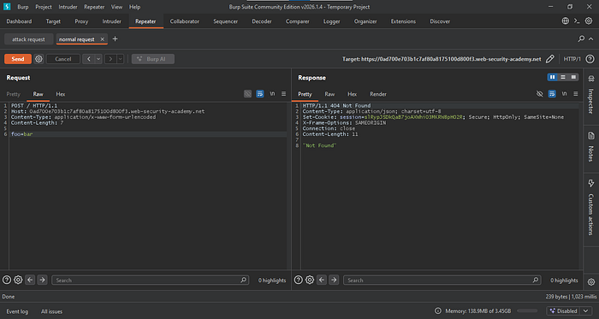
Task: Toggle request show newline characters
Action: pyautogui.click(x=272, y=94)
